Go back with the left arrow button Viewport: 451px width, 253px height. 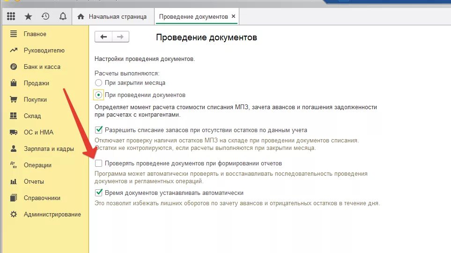coord(104,37)
